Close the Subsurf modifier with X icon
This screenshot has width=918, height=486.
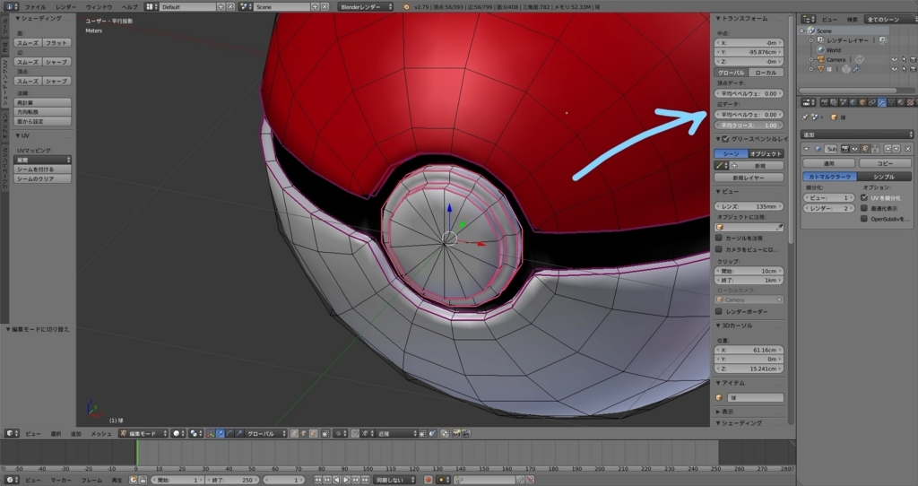[909, 148]
